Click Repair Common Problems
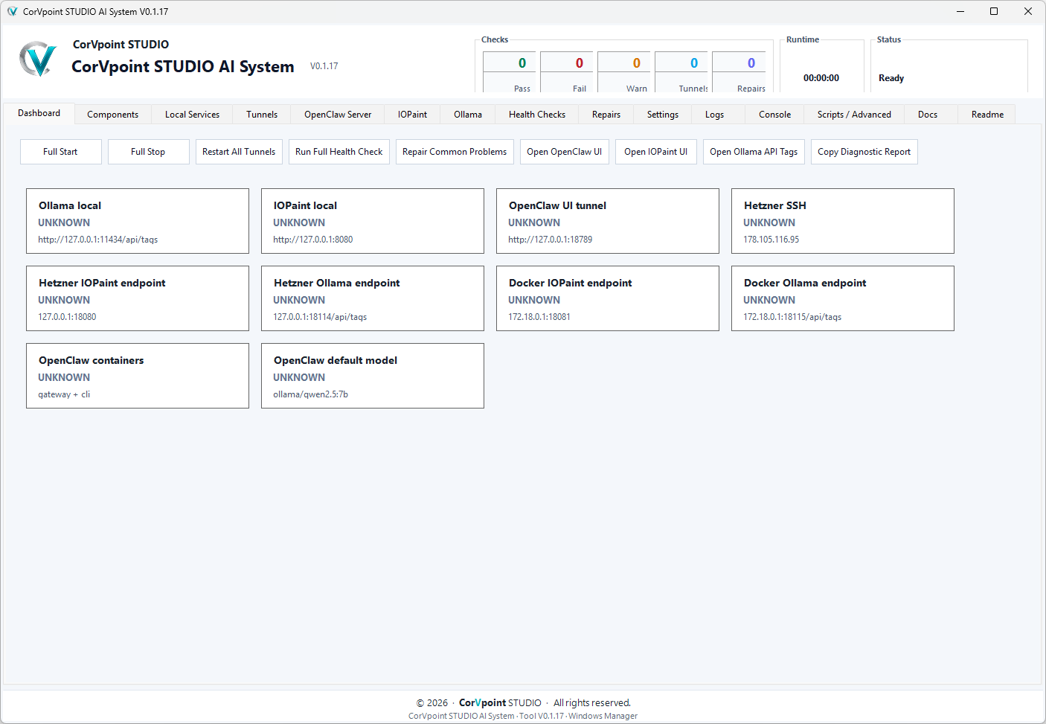Viewport: 1046px width, 724px height. [455, 152]
